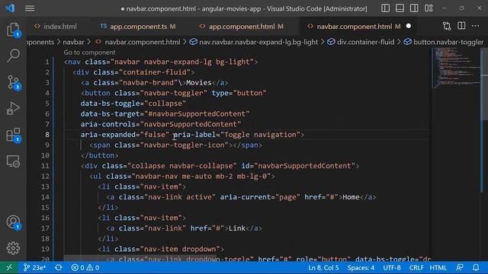Click "nav-item dropdown" on line 19
Image resolution: width=488 pixels, height=274 pixels.
(180, 249)
